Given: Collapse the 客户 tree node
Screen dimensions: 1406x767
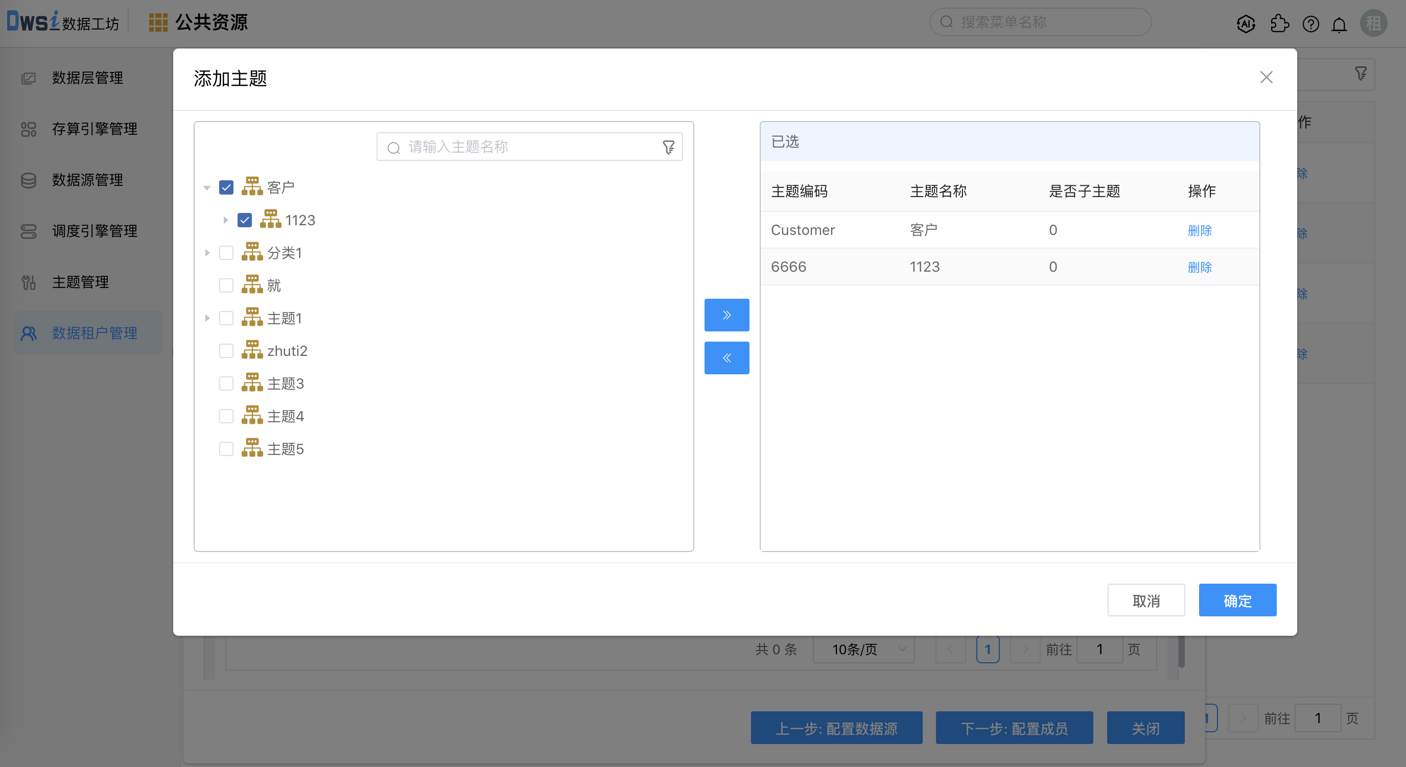Looking at the screenshot, I should pyautogui.click(x=207, y=187).
